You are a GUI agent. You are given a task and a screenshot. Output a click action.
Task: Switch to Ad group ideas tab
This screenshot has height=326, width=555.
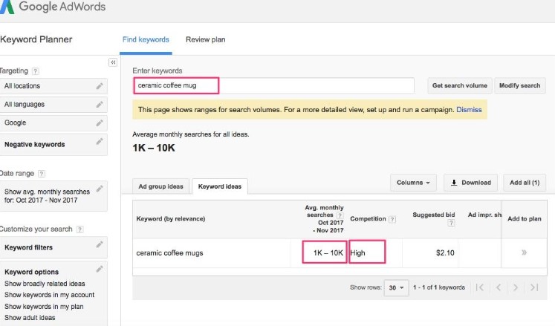[160, 186]
